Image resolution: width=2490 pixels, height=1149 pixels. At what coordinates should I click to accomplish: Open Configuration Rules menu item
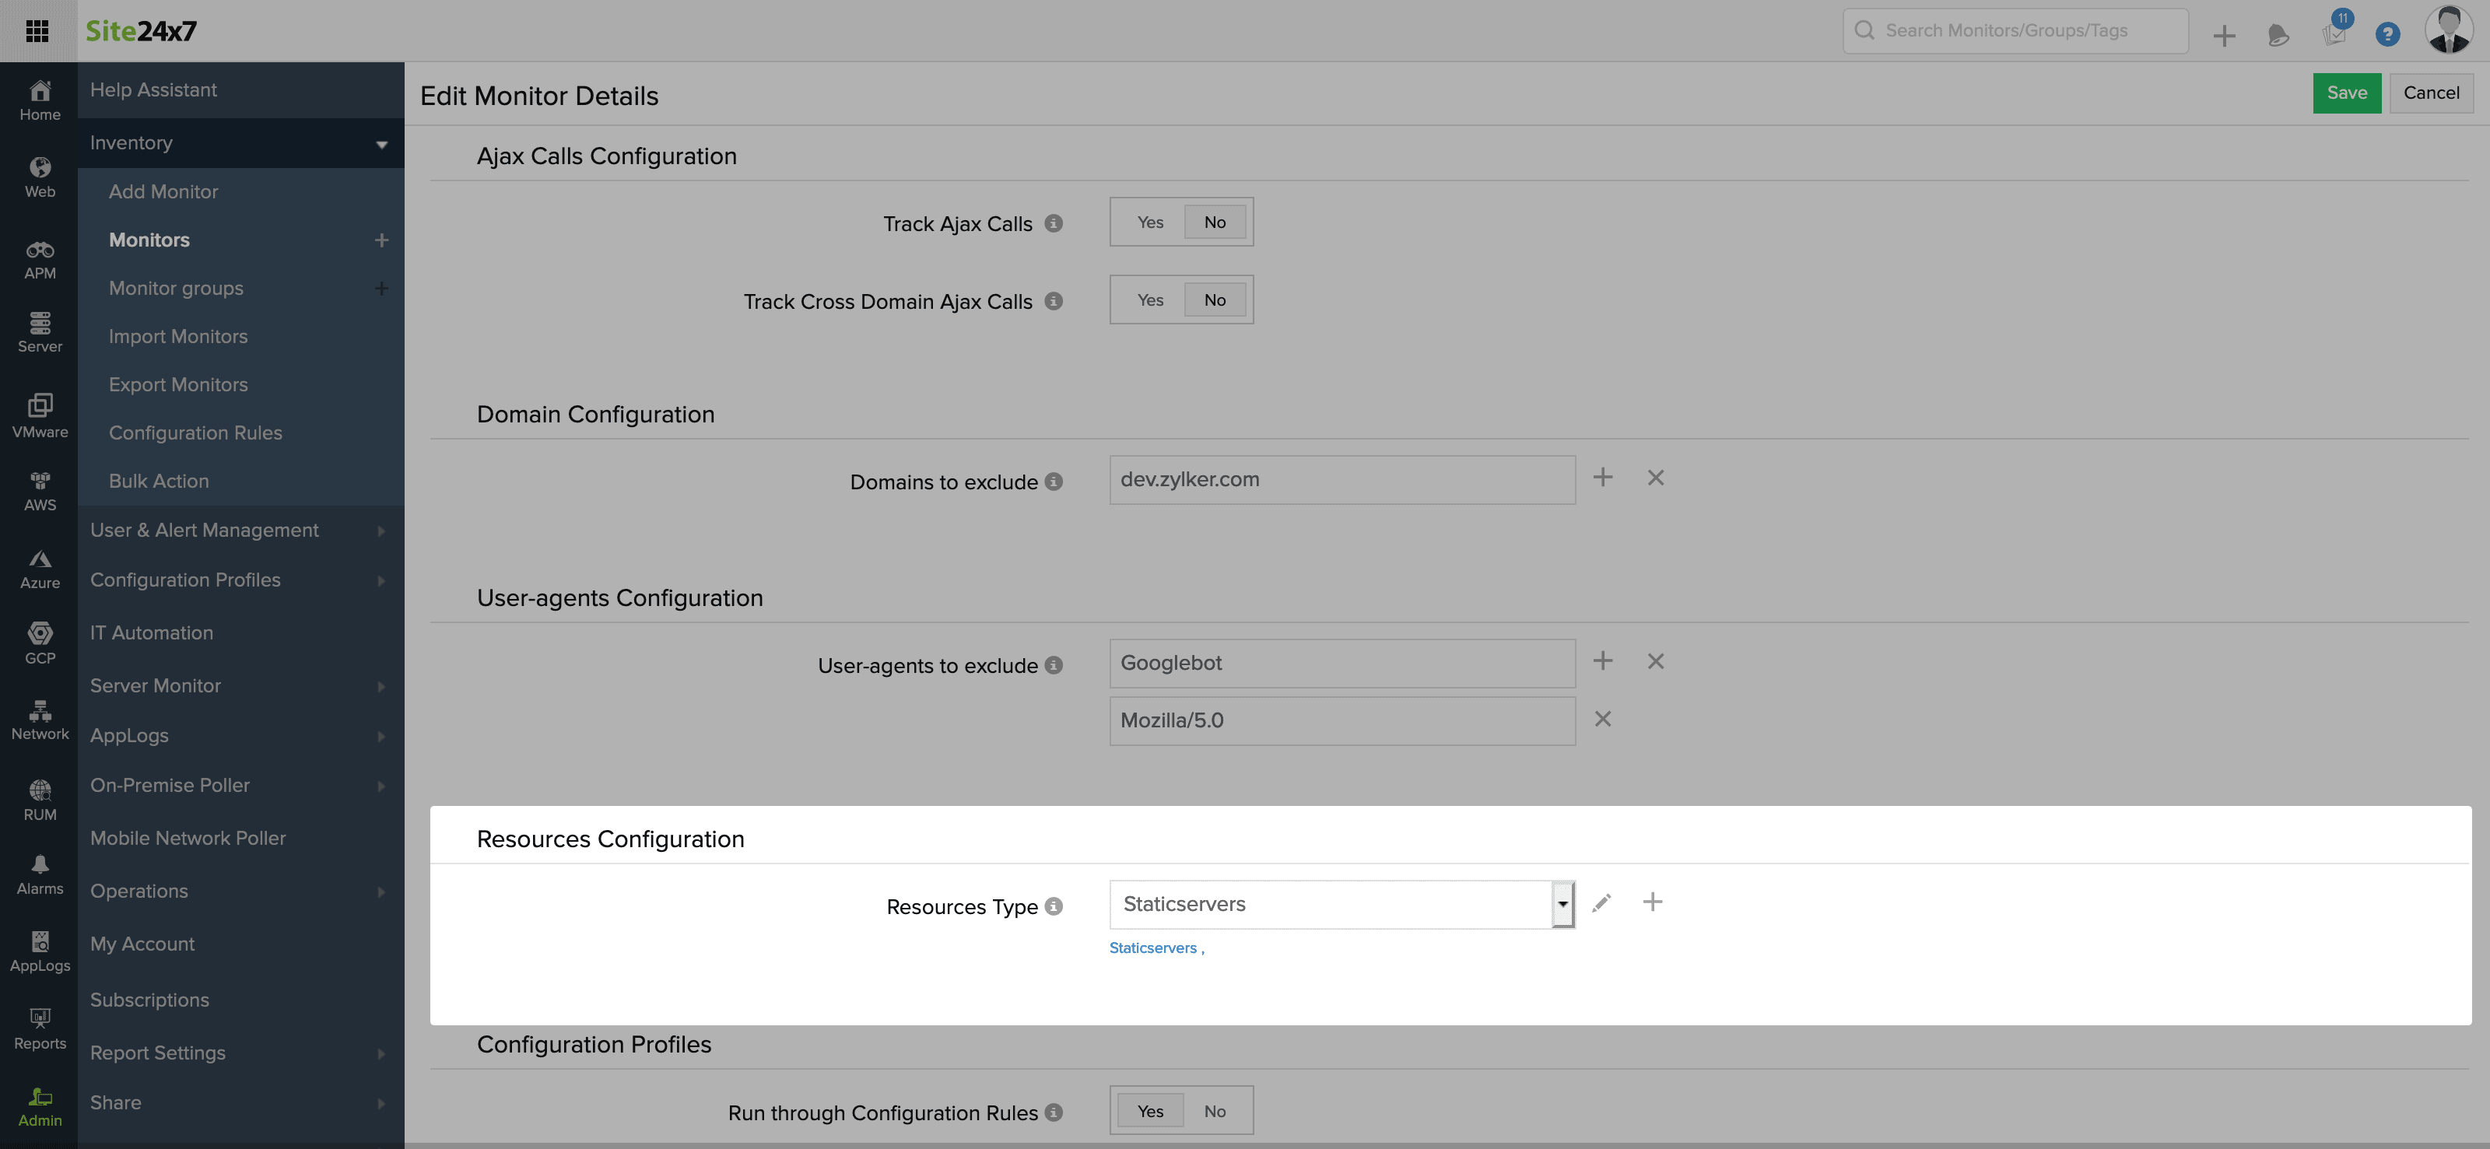pyautogui.click(x=195, y=433)
